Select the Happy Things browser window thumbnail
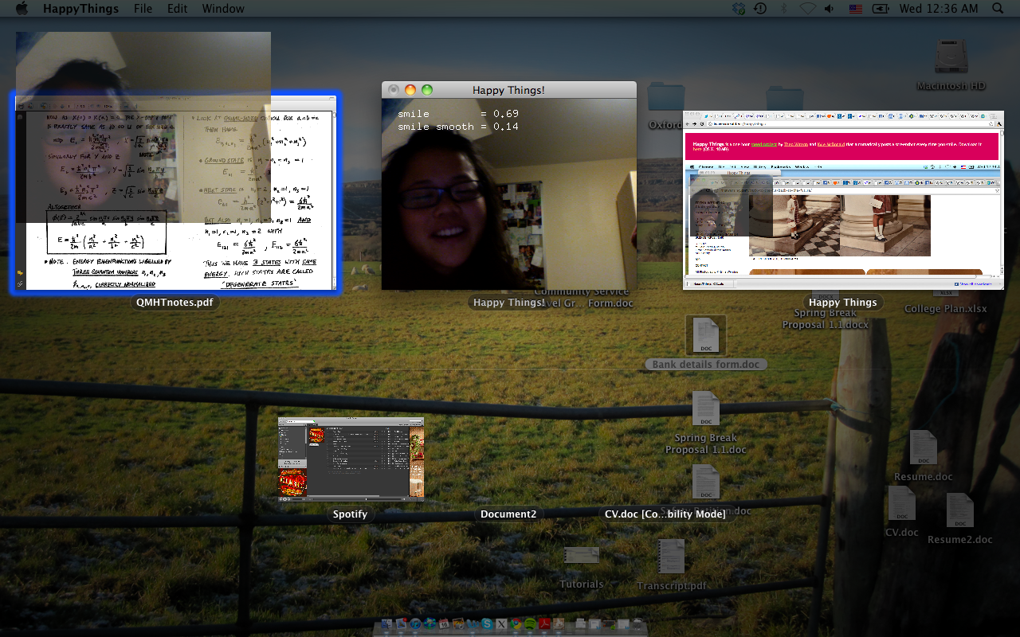The image size is (1020, 637). pyautogui.click(x=843, y=199)
